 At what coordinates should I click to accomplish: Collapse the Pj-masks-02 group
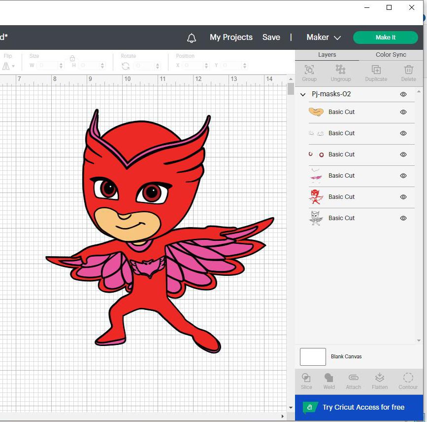click(303, 95)
